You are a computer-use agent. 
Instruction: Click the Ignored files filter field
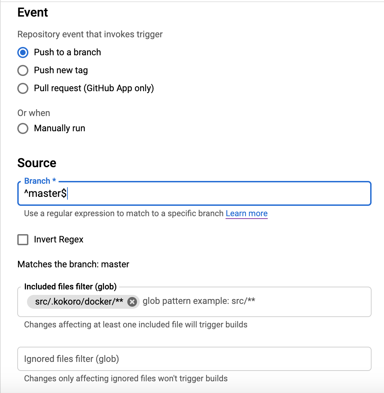click(x=194, y=359)
